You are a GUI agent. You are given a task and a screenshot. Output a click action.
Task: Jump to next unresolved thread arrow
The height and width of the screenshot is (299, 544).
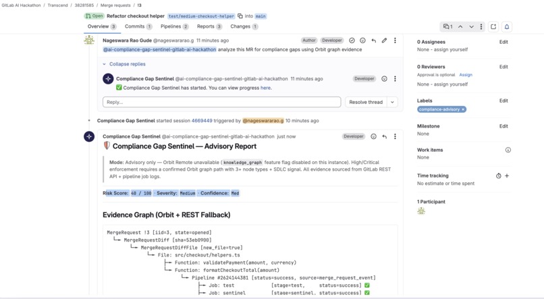point(471,27)
